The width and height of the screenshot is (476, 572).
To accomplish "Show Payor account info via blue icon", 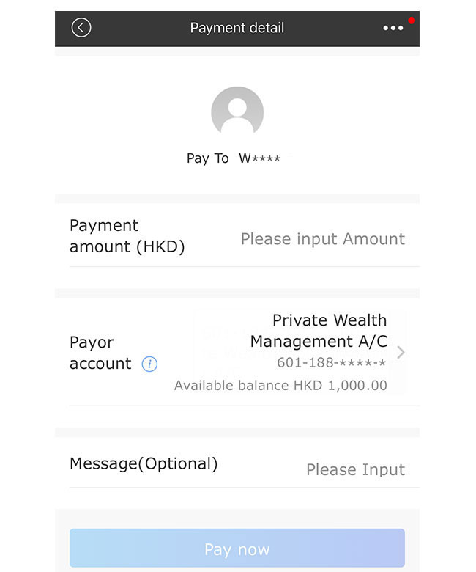I will [x=149, y=364].
